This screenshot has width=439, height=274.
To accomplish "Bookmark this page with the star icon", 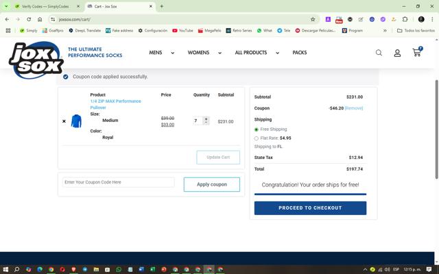I will click(x=313, y=19).
